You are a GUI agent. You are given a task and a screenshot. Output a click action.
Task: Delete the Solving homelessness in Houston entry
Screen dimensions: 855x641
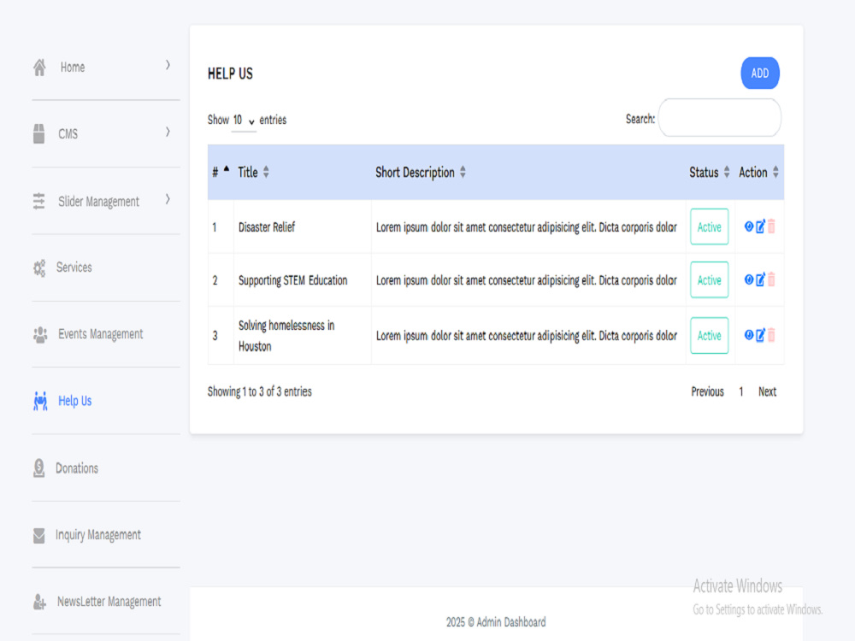(x=771, y=335)
